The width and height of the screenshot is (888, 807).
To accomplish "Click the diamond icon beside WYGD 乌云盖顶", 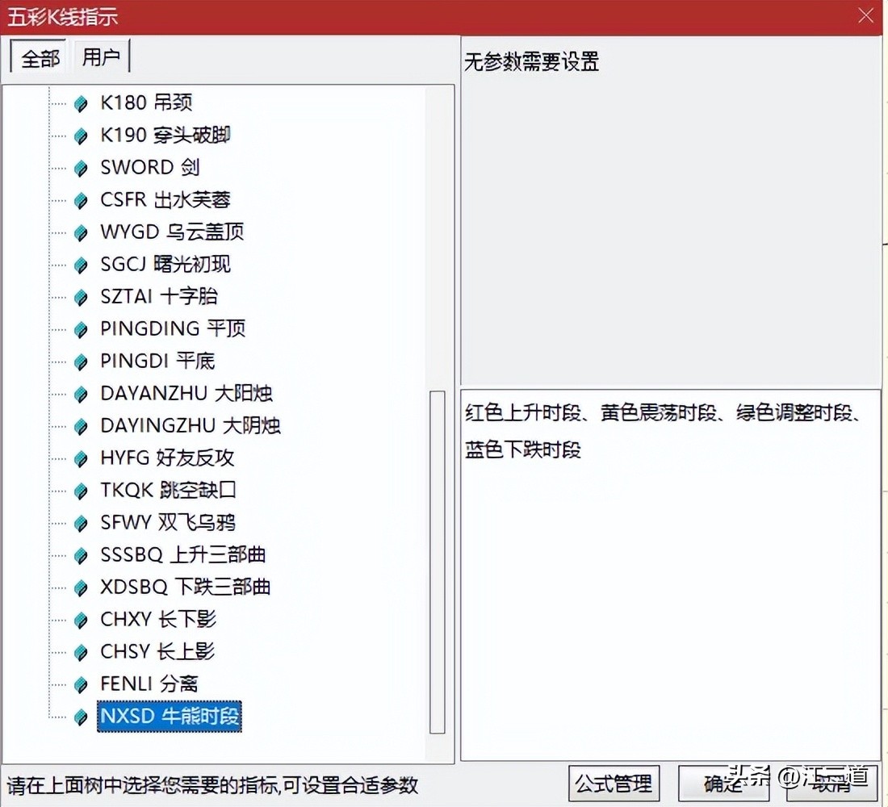I will pos(81,232).
